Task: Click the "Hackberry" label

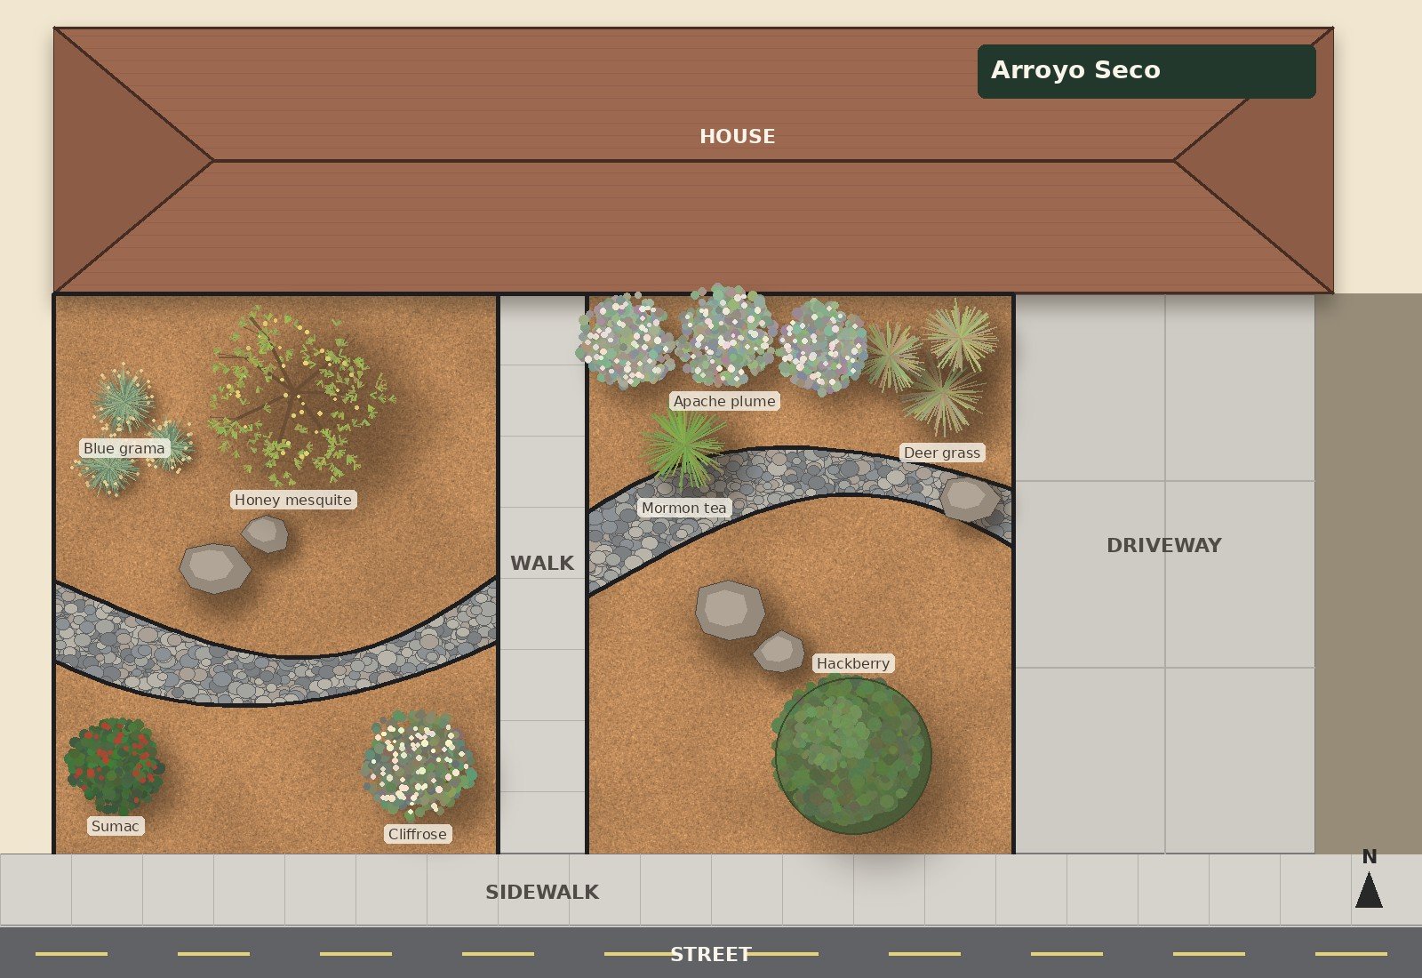Action: [x=853, y=663]
